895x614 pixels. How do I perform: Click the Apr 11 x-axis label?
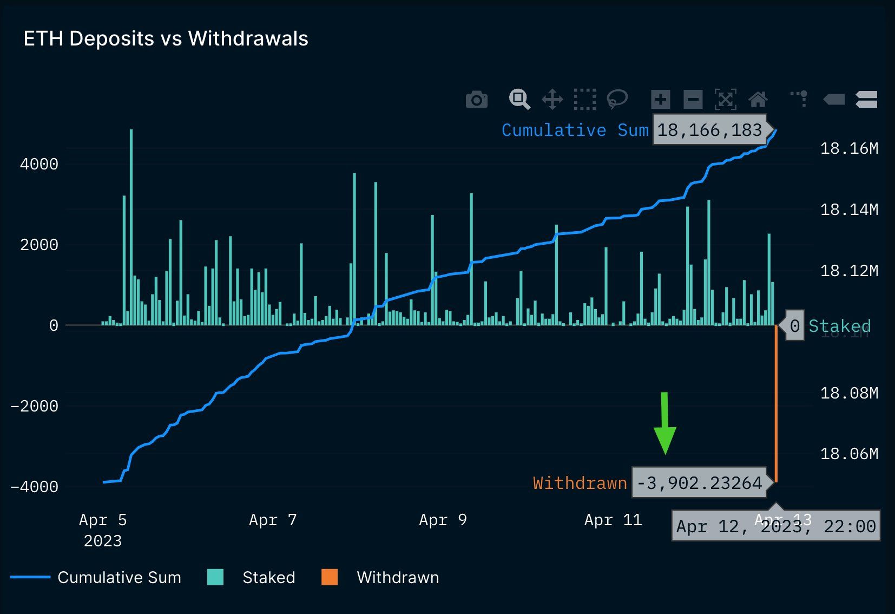click(x=613, y=520)
